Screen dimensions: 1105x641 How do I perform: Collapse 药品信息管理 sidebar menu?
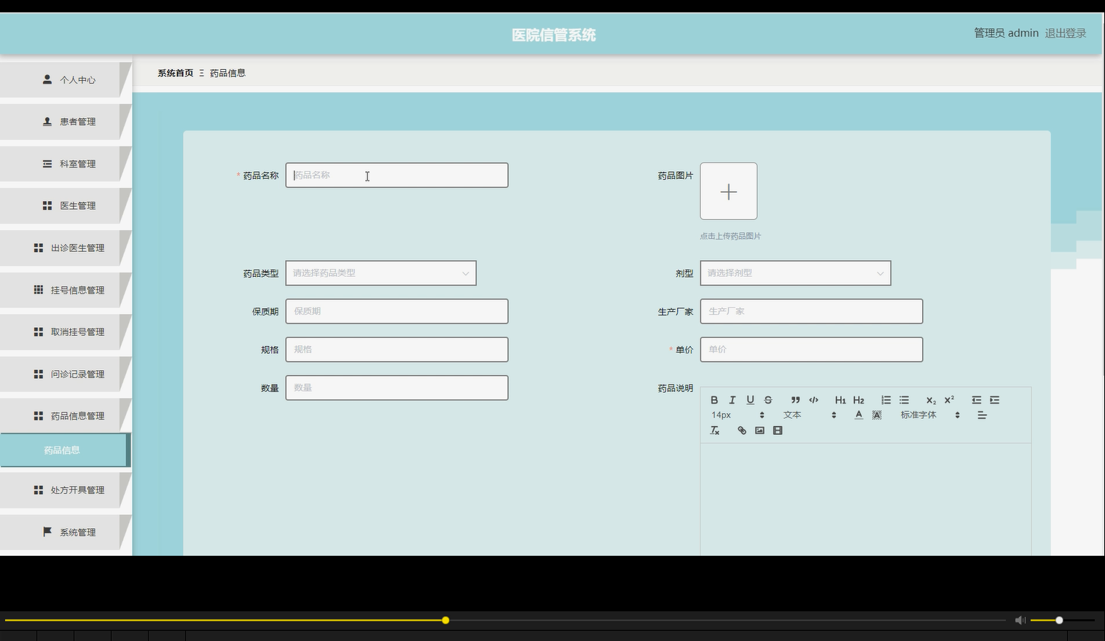tap(66, 416)
